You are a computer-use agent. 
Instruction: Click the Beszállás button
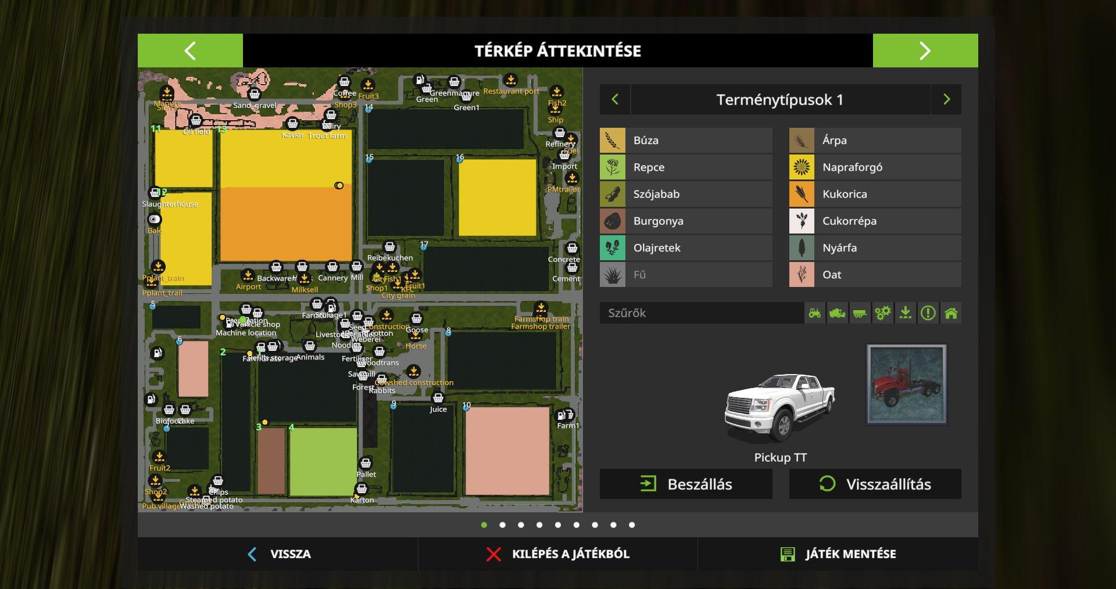[686, 484]
